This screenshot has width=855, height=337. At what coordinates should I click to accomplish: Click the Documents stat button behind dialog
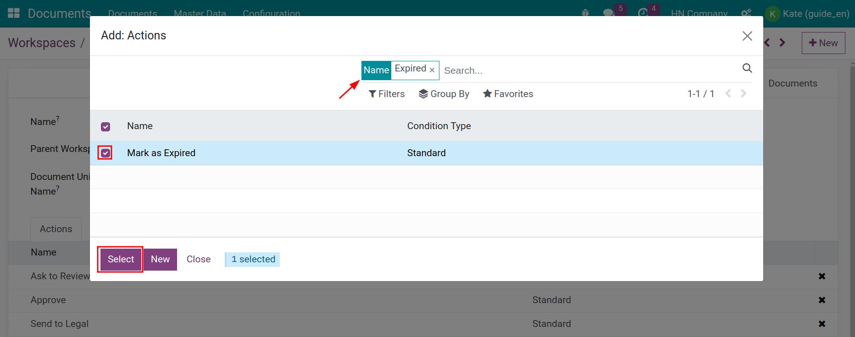(x=793, y=83)
